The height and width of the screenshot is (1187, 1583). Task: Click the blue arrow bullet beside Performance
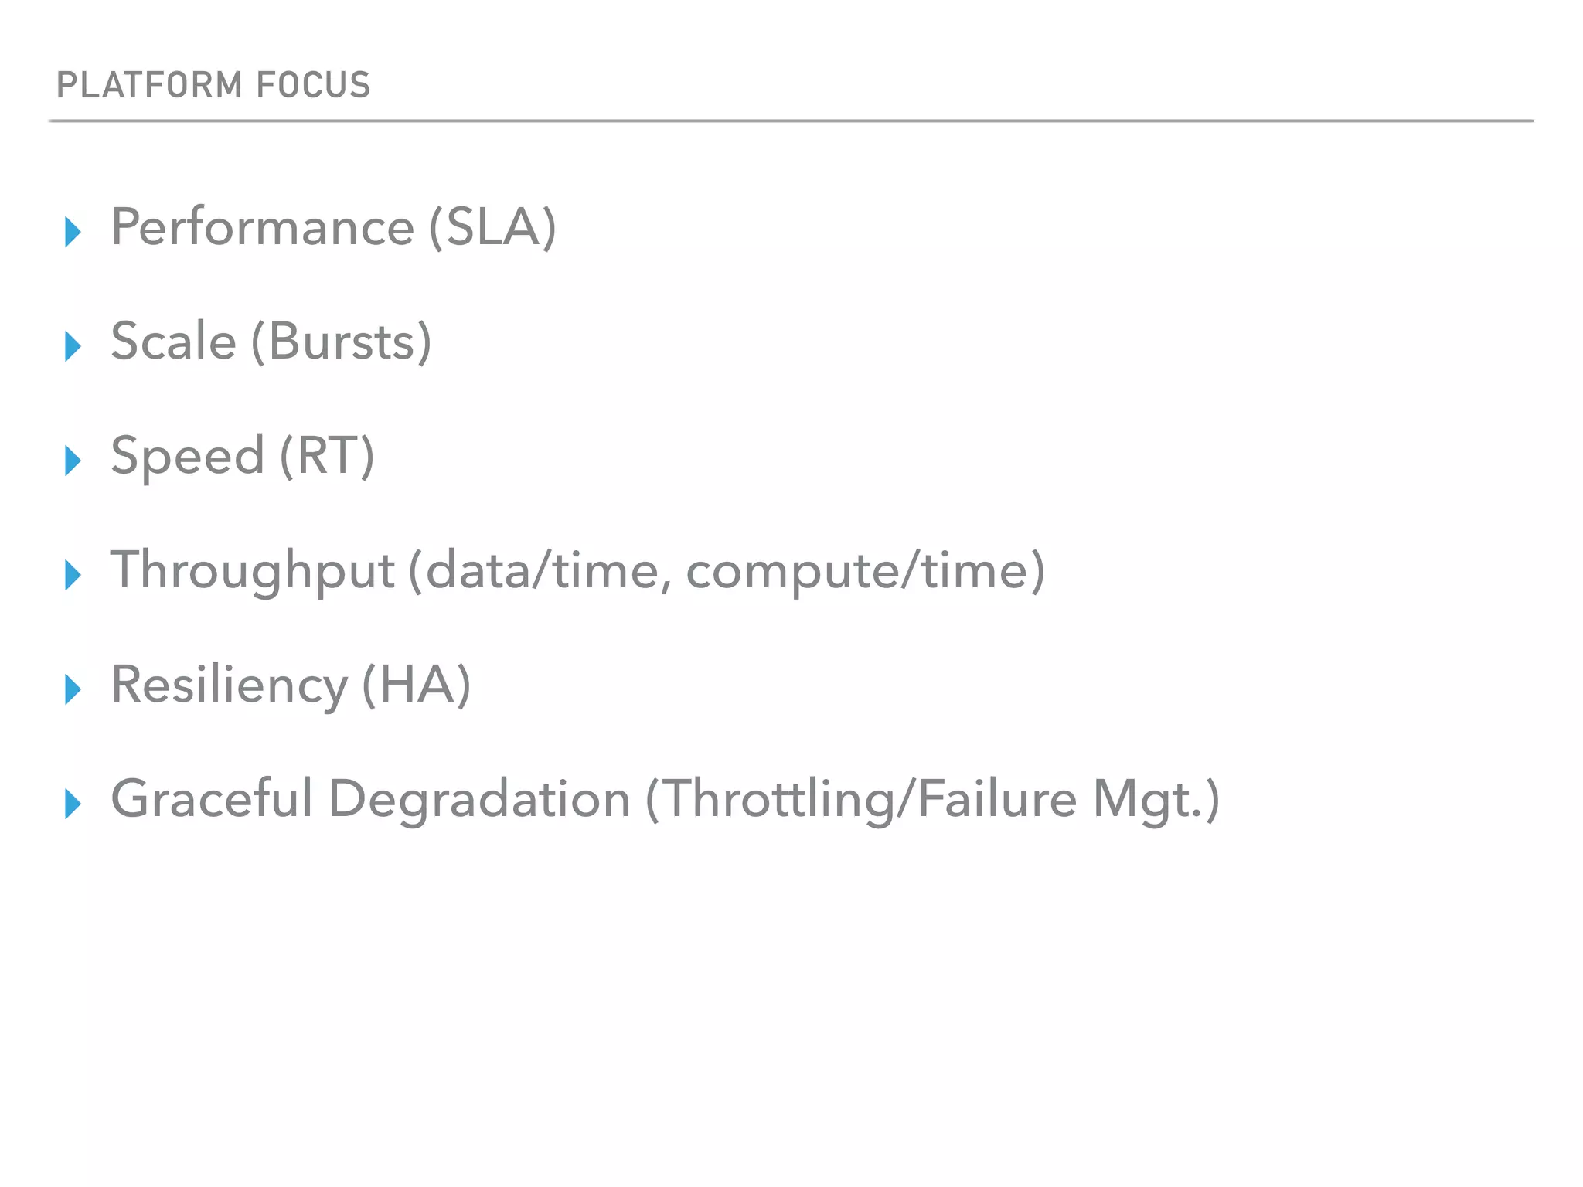pos(73,232)
